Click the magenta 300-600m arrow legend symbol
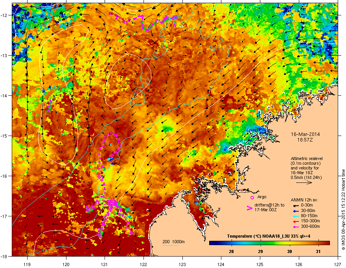346x268 pixels. coord(295,227)
